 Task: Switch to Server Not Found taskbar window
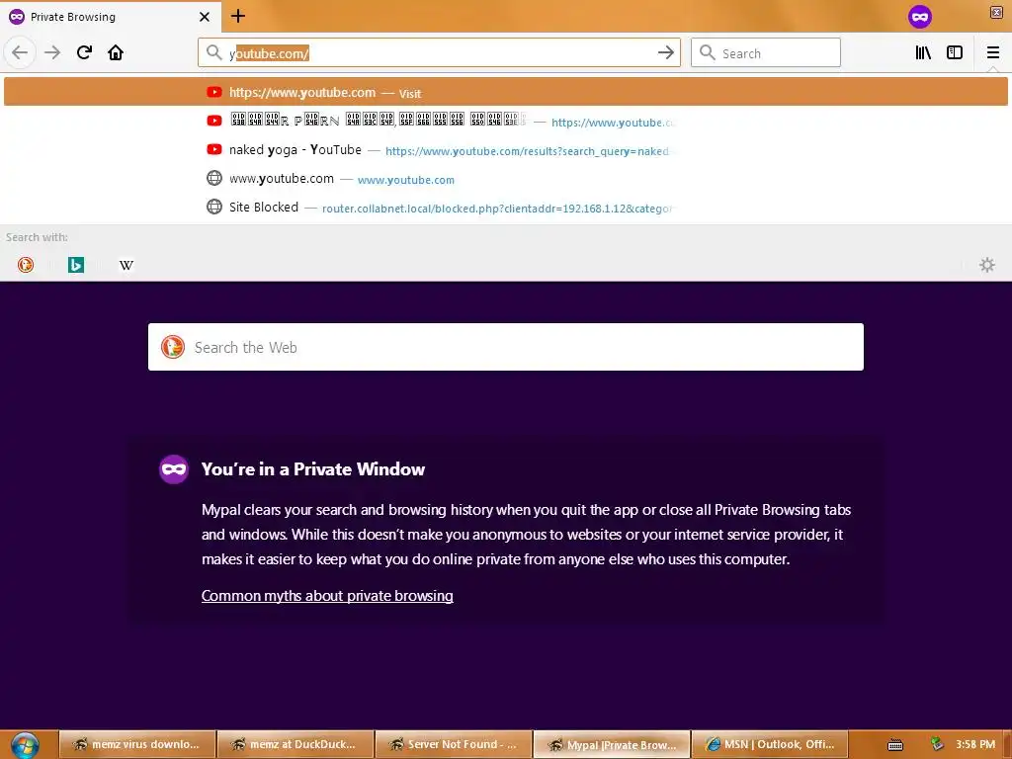(x=454, y=744)
